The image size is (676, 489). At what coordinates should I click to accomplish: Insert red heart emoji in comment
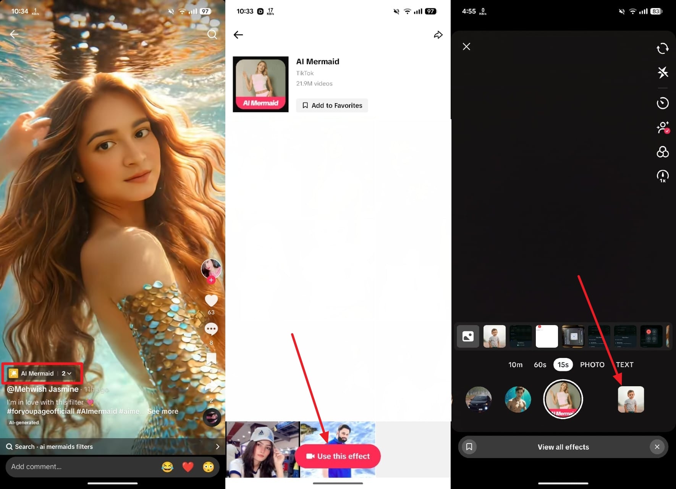(x=188, y=467)
